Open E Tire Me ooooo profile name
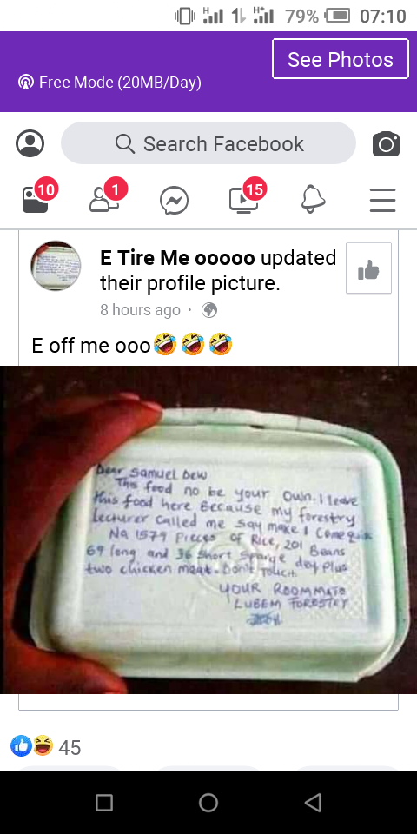 177,258
